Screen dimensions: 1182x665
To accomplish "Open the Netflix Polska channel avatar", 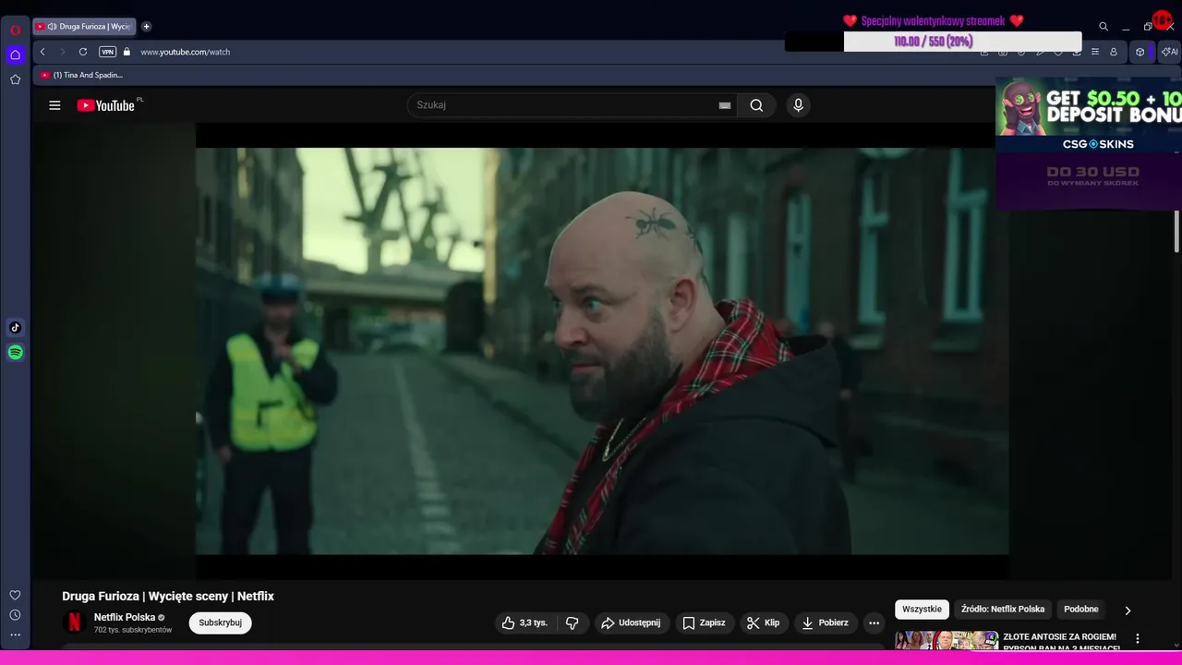I will [75, 623].
